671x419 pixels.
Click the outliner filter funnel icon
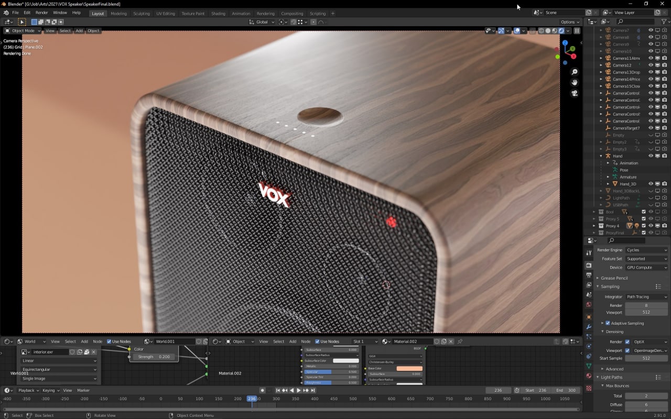(x=663, y=21)
